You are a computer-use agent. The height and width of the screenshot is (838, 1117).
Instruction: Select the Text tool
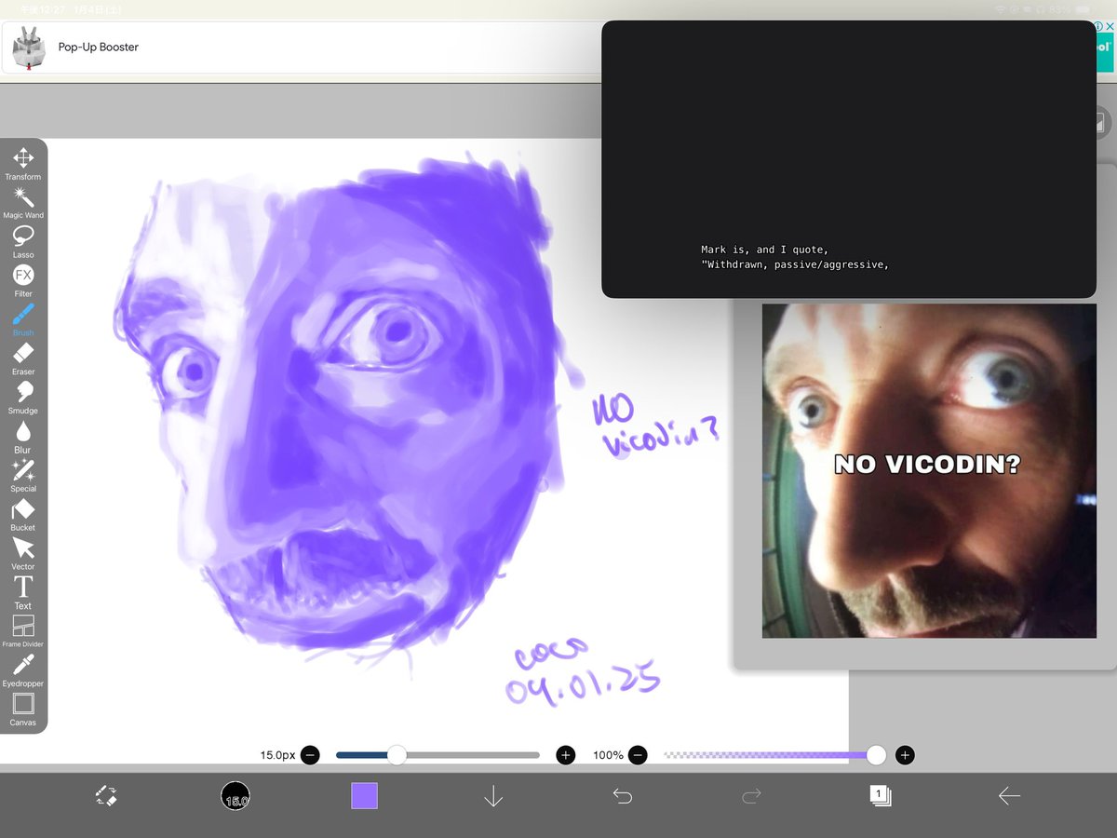[22, 588]
